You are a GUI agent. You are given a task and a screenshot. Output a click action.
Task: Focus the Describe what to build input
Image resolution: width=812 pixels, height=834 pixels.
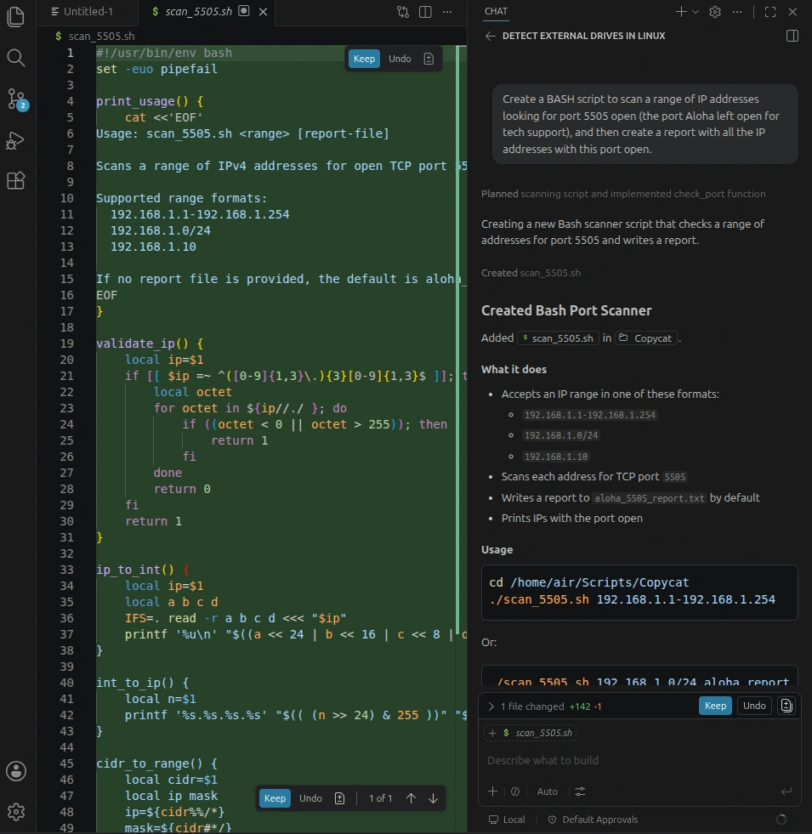tap(639, 761)
